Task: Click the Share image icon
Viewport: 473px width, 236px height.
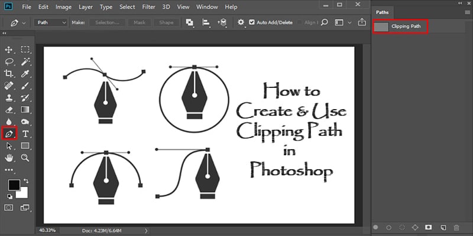Action: (362, 22)
